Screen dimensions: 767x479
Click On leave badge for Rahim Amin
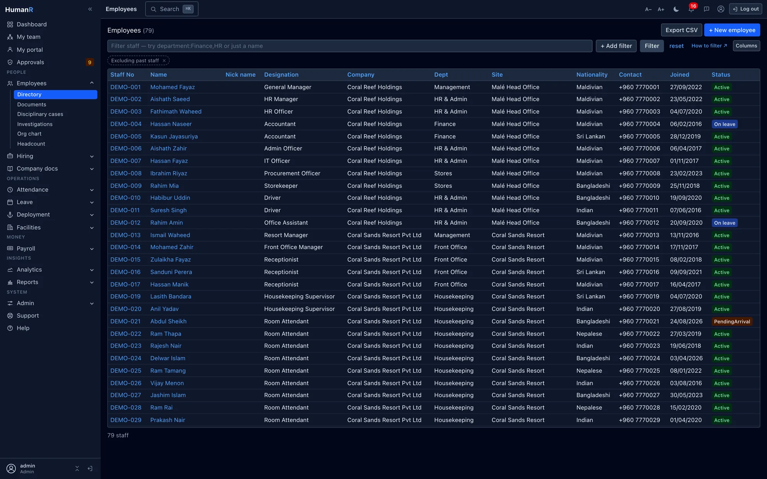(724, 223)
